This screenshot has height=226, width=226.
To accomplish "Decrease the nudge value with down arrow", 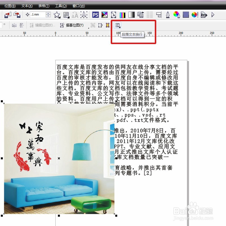I will 48,16.
